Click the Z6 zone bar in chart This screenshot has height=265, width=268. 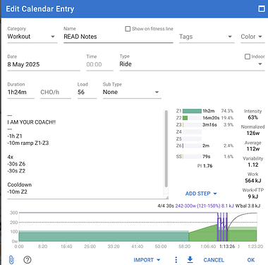[192, 146]
